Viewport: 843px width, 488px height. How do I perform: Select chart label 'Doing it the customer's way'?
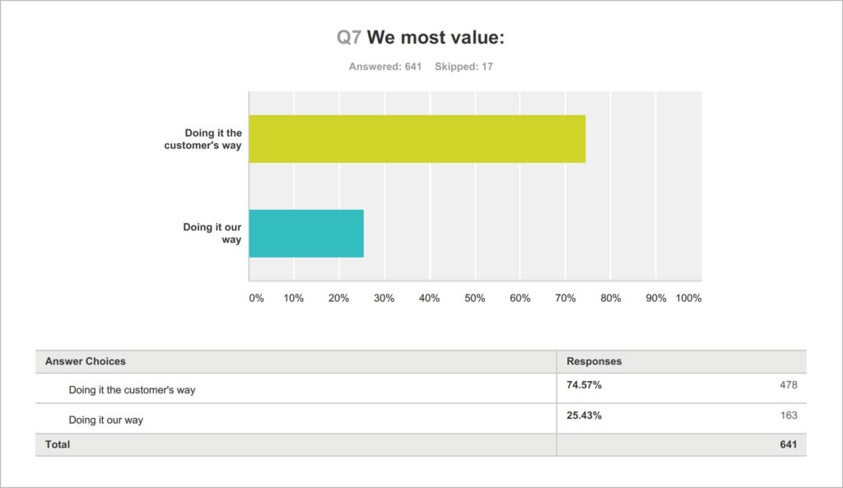pyautogui.click(x=203, y=139)
